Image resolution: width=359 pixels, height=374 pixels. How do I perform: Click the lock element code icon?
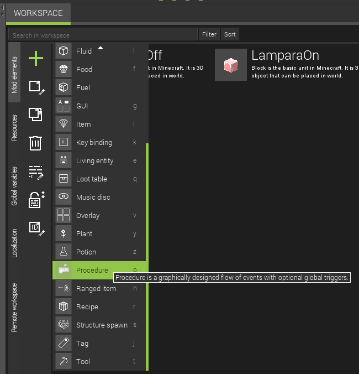[36, 200]
